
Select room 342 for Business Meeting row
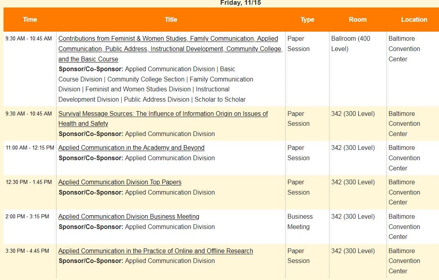pyautogui.click(x=353, y=217)
